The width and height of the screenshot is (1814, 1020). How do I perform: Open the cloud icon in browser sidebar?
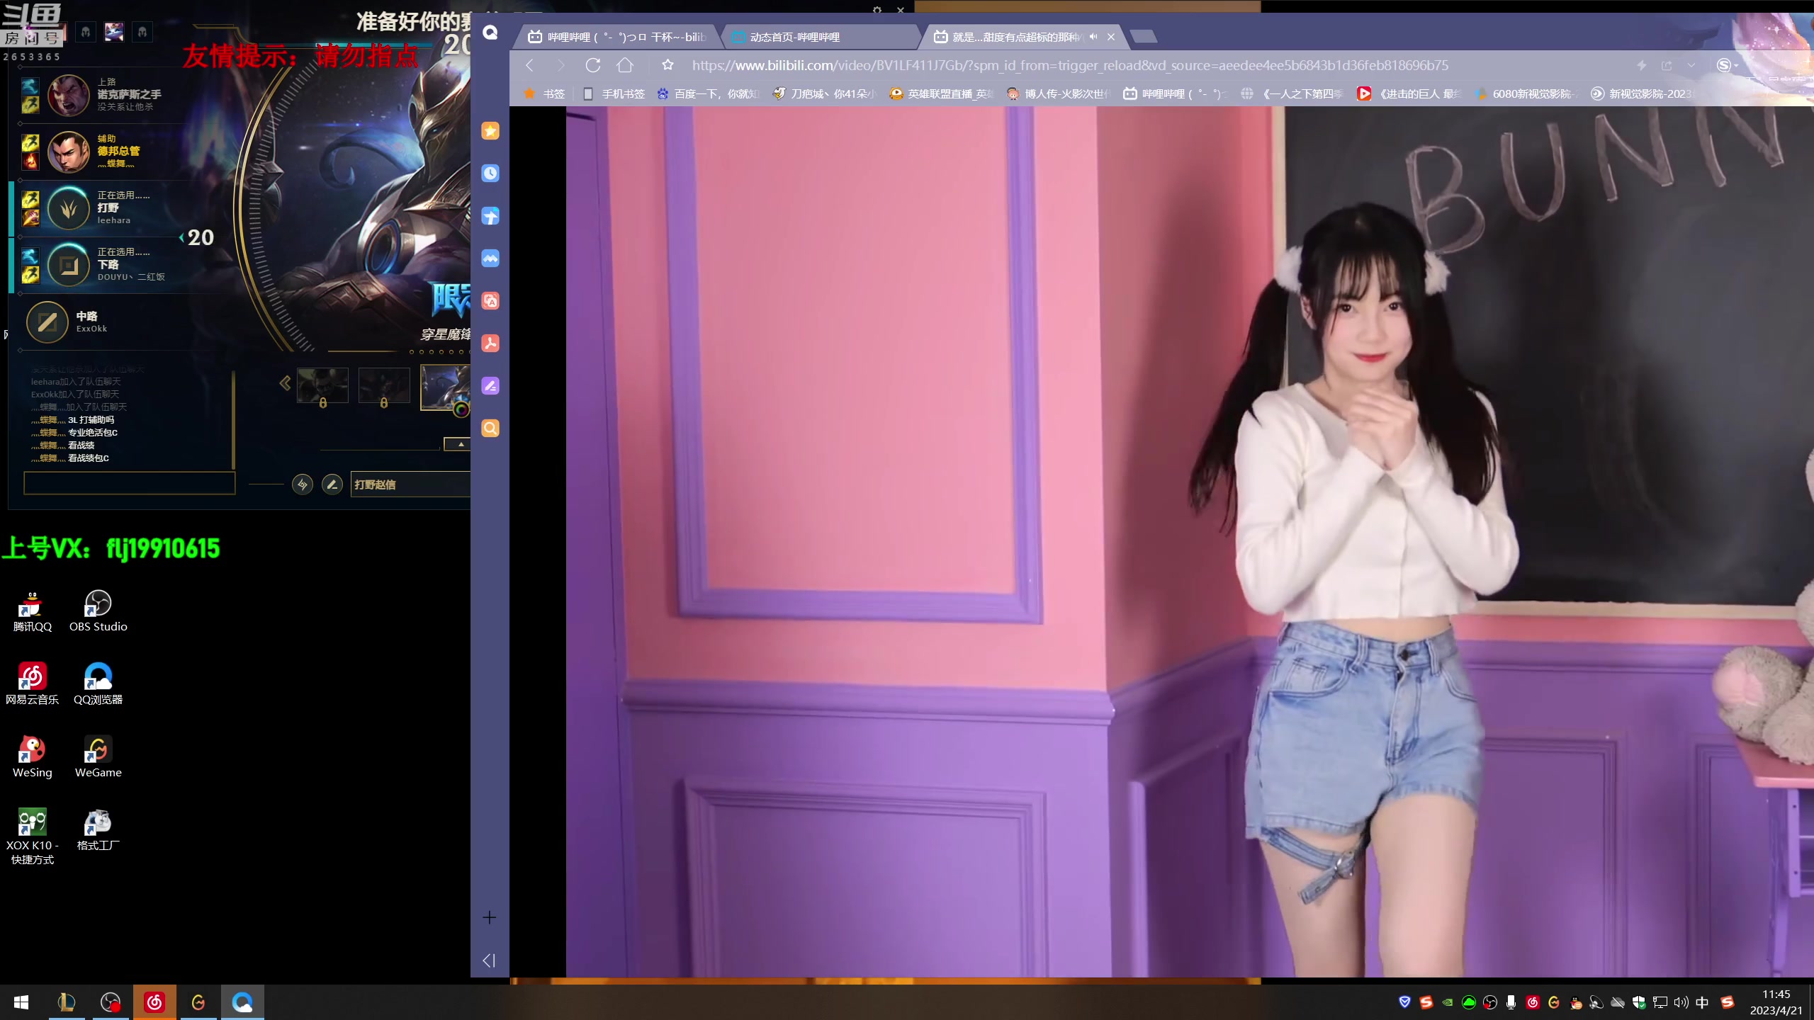click(x=490, y=259)
